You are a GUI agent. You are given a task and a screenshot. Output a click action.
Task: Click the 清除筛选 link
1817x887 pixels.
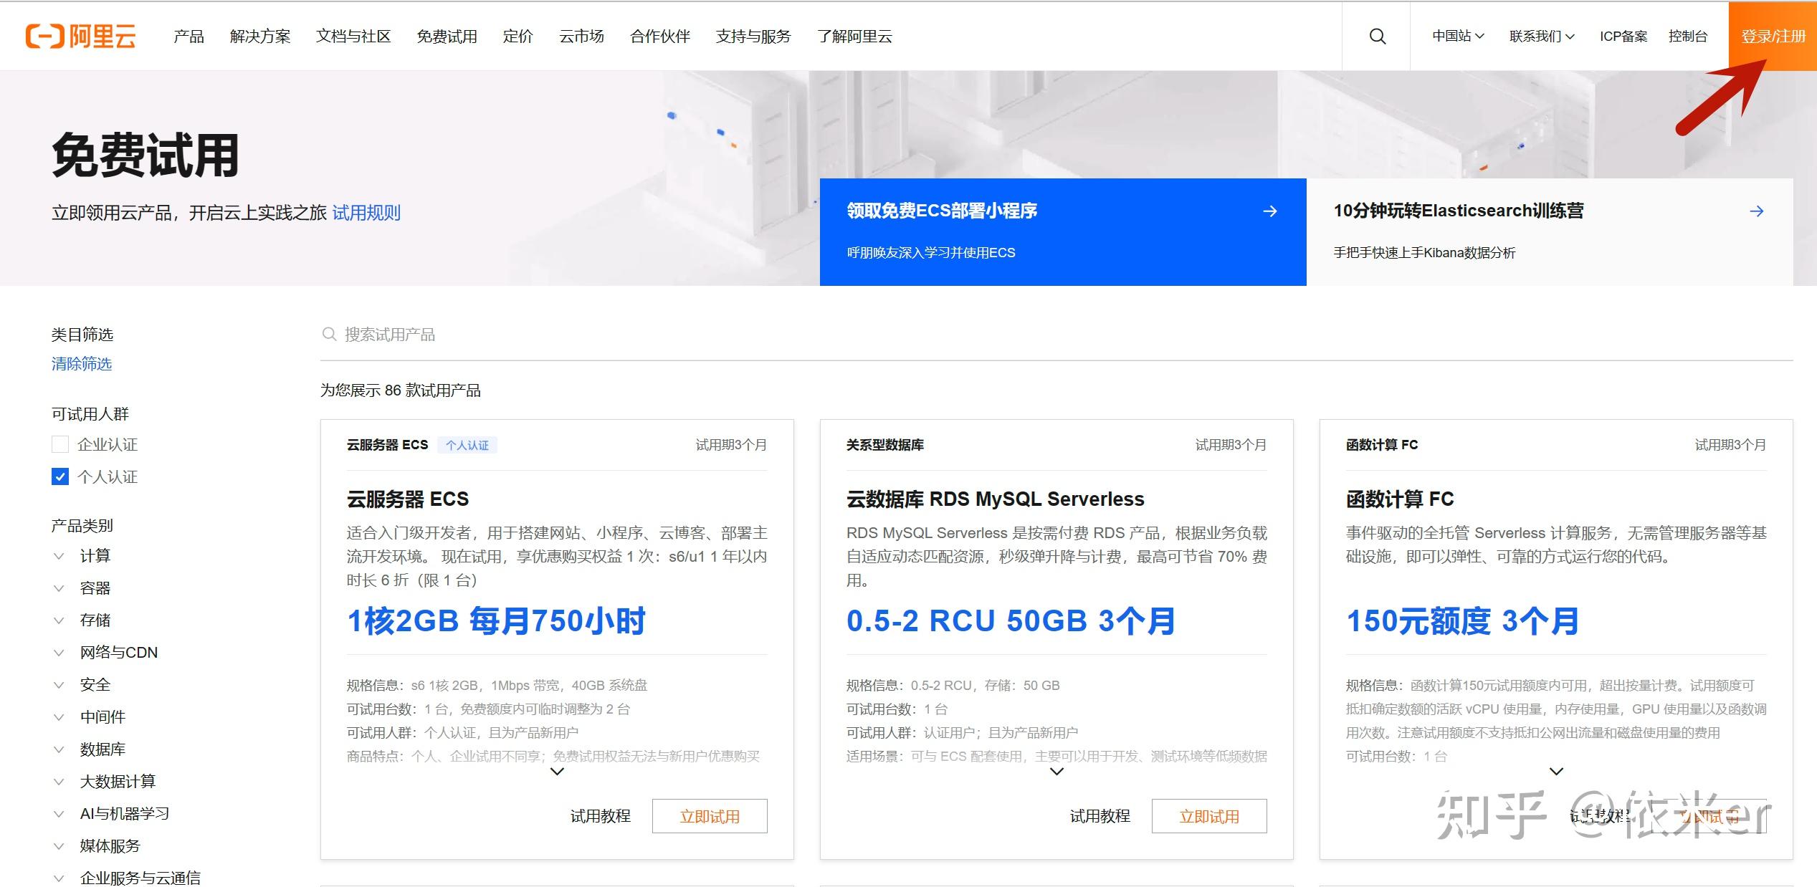click(x=80, y=364)
